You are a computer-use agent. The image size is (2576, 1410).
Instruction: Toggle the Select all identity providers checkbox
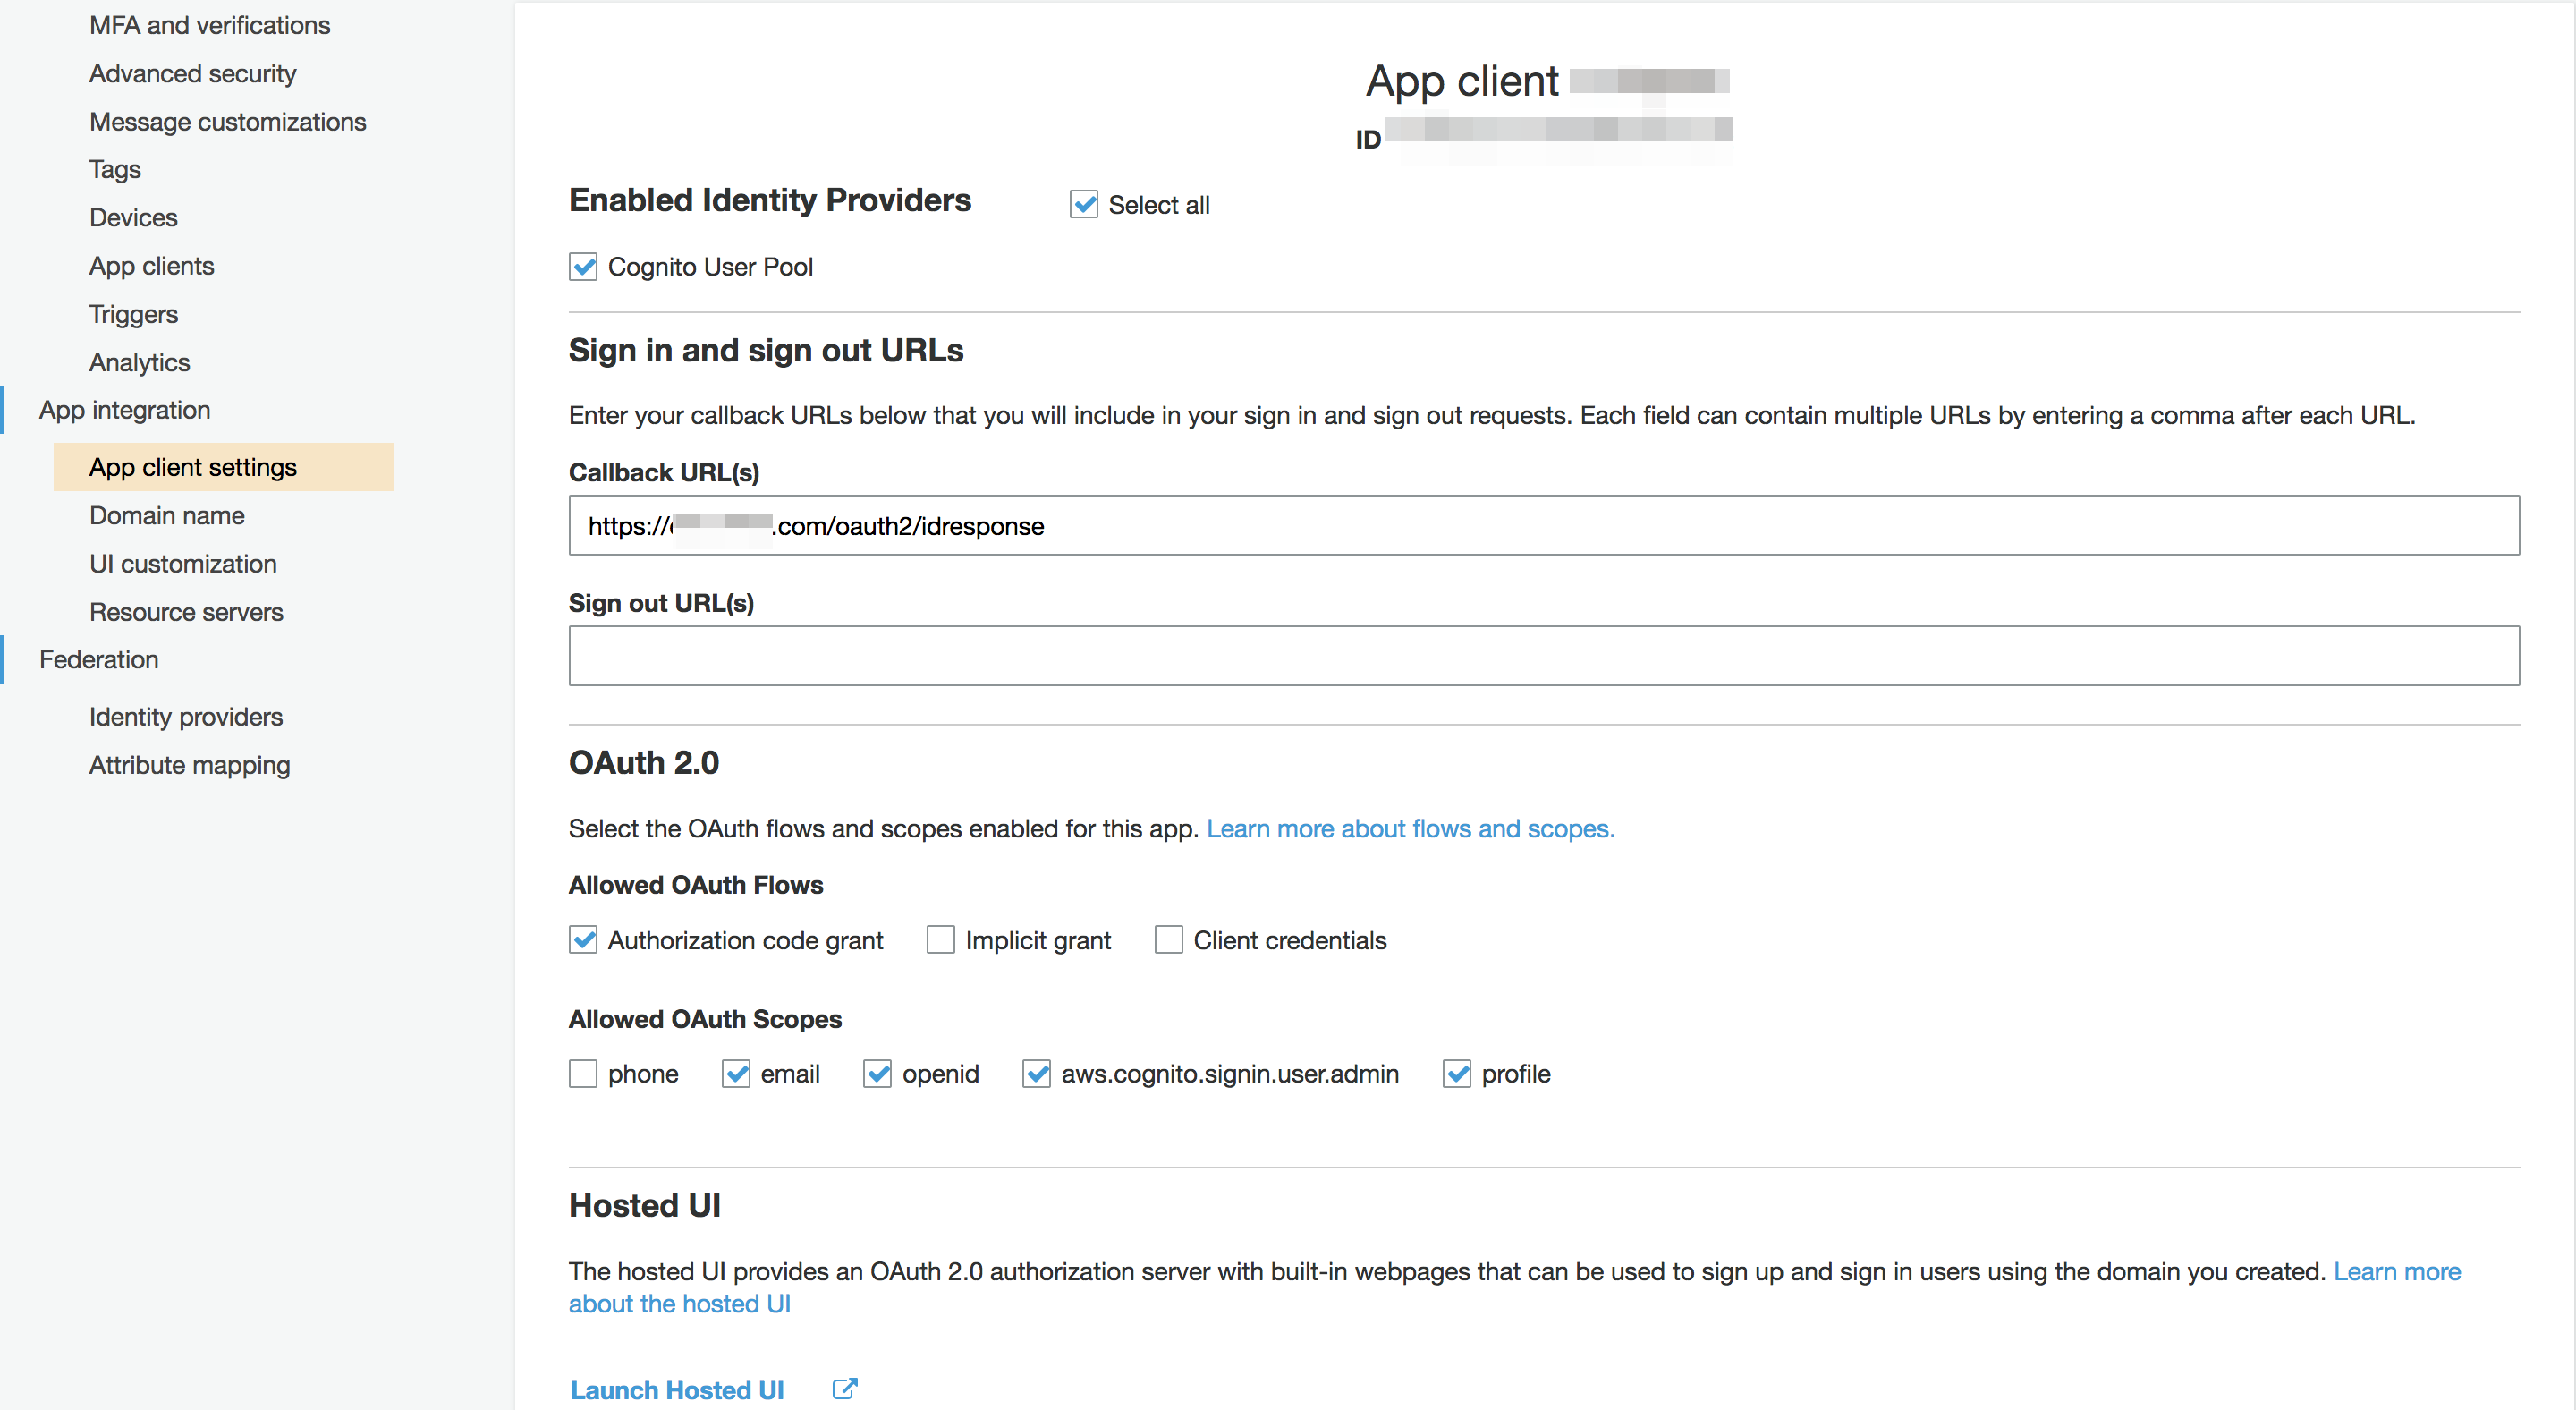[1084, 204]
